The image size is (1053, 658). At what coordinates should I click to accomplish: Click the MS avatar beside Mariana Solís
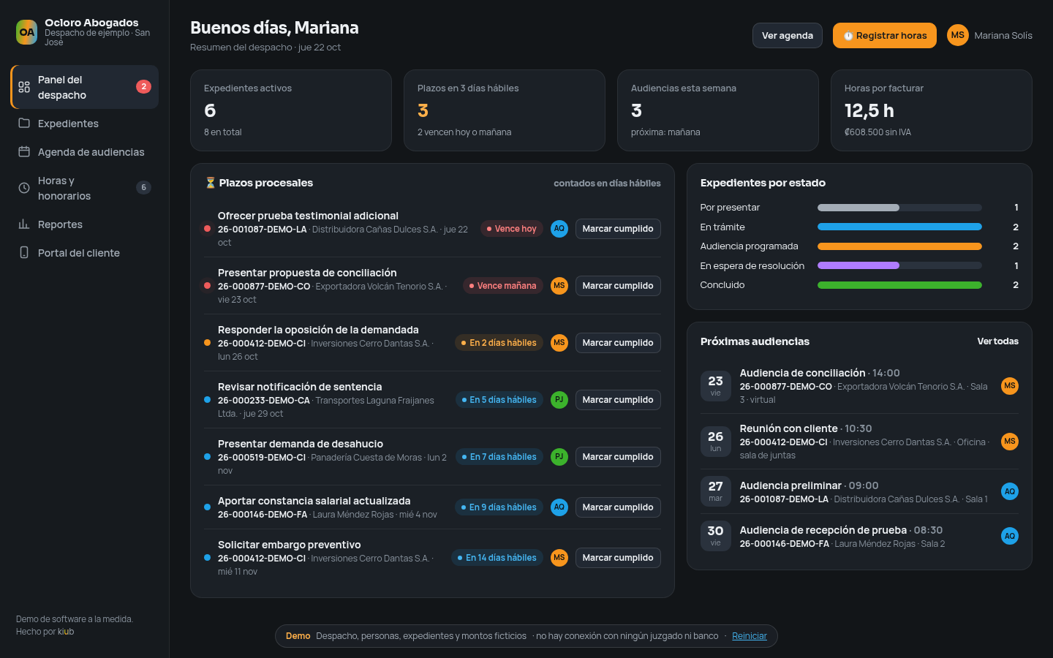(958, 35)
